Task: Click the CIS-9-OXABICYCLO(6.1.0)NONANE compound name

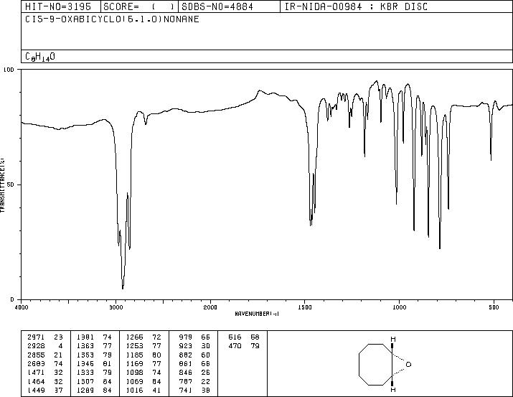Action: [x=112, y=19]
